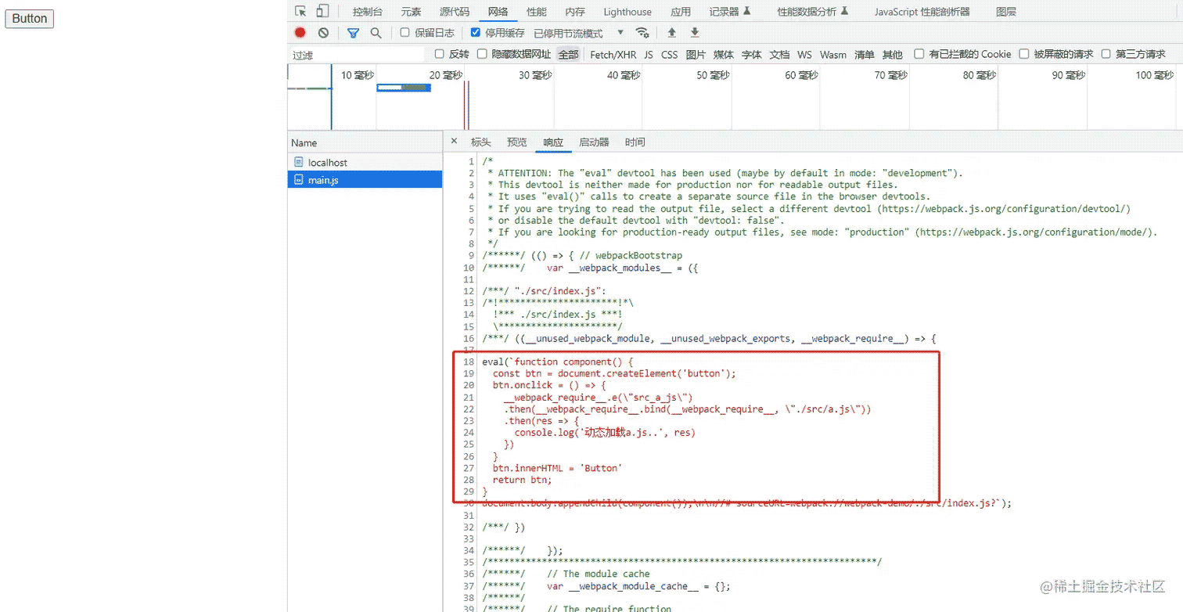This screenshot has width=1183, height=612.
Task: Activate the inspect element cursor icon
Action: click(300, 11)
